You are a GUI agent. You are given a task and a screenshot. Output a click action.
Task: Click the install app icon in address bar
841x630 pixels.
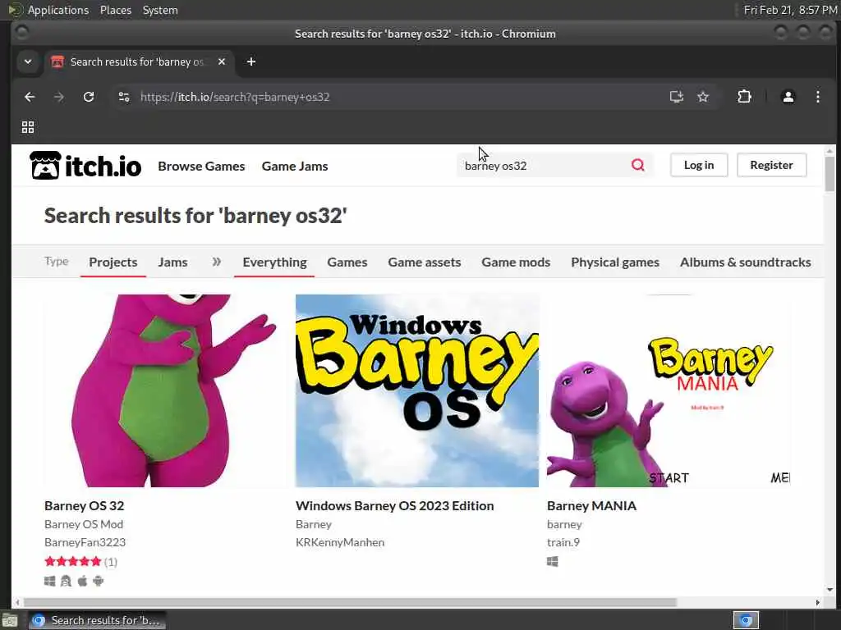(677, 97)
